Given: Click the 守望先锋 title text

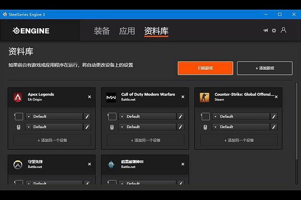Looking at the screenshot, I should pos(35,162).
